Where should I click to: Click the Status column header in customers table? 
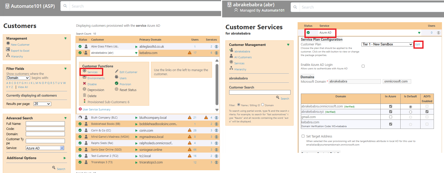83,40
